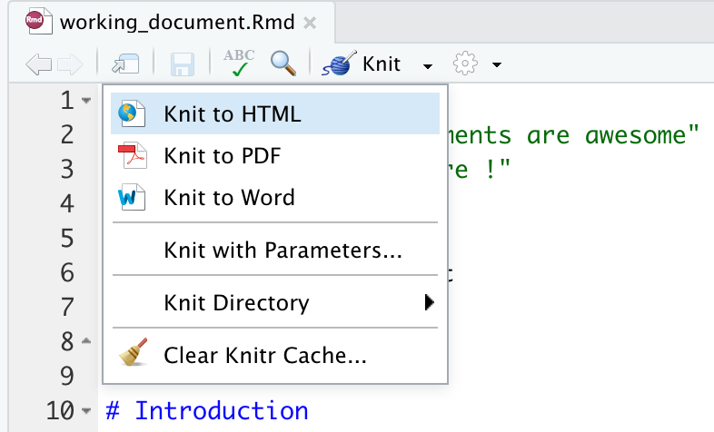
Task: Choose Knit to PDF
Action: (x=222, y=156)
